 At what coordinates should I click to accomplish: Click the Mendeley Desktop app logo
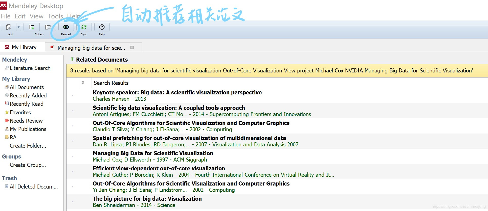point(4,6)
